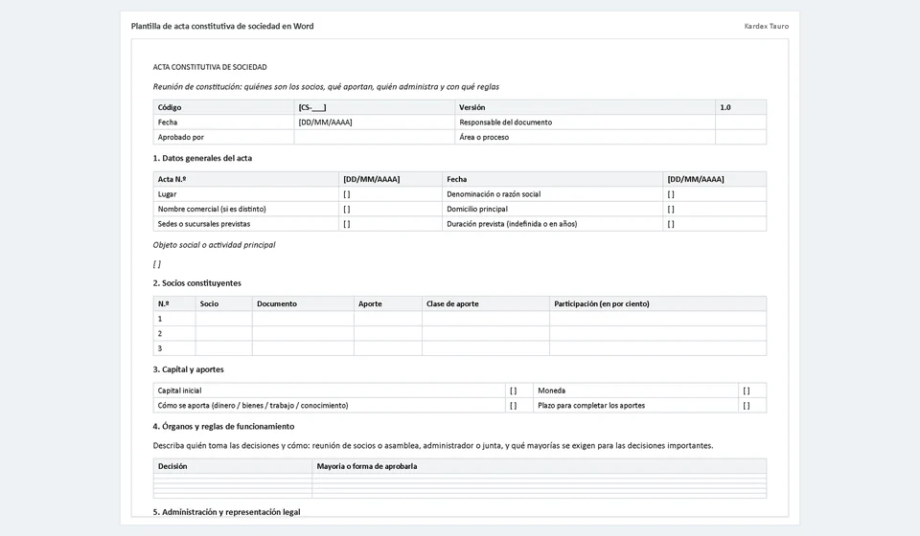Click the placeholder beside 'Plazo para completar los aportes'
The height and width of the screenshot is (536, 920).
tap(747, 406)
